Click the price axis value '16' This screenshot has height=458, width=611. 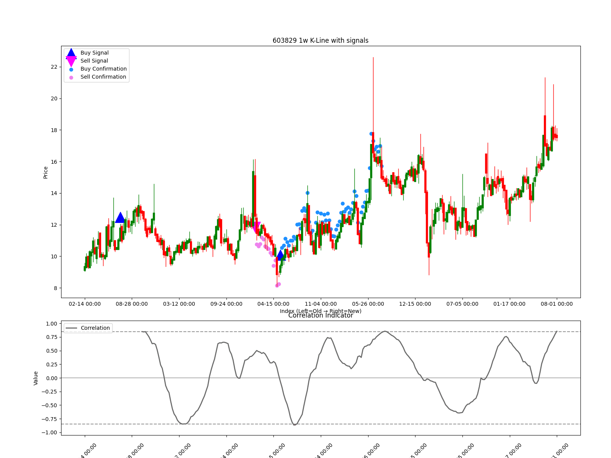(54, 162)
